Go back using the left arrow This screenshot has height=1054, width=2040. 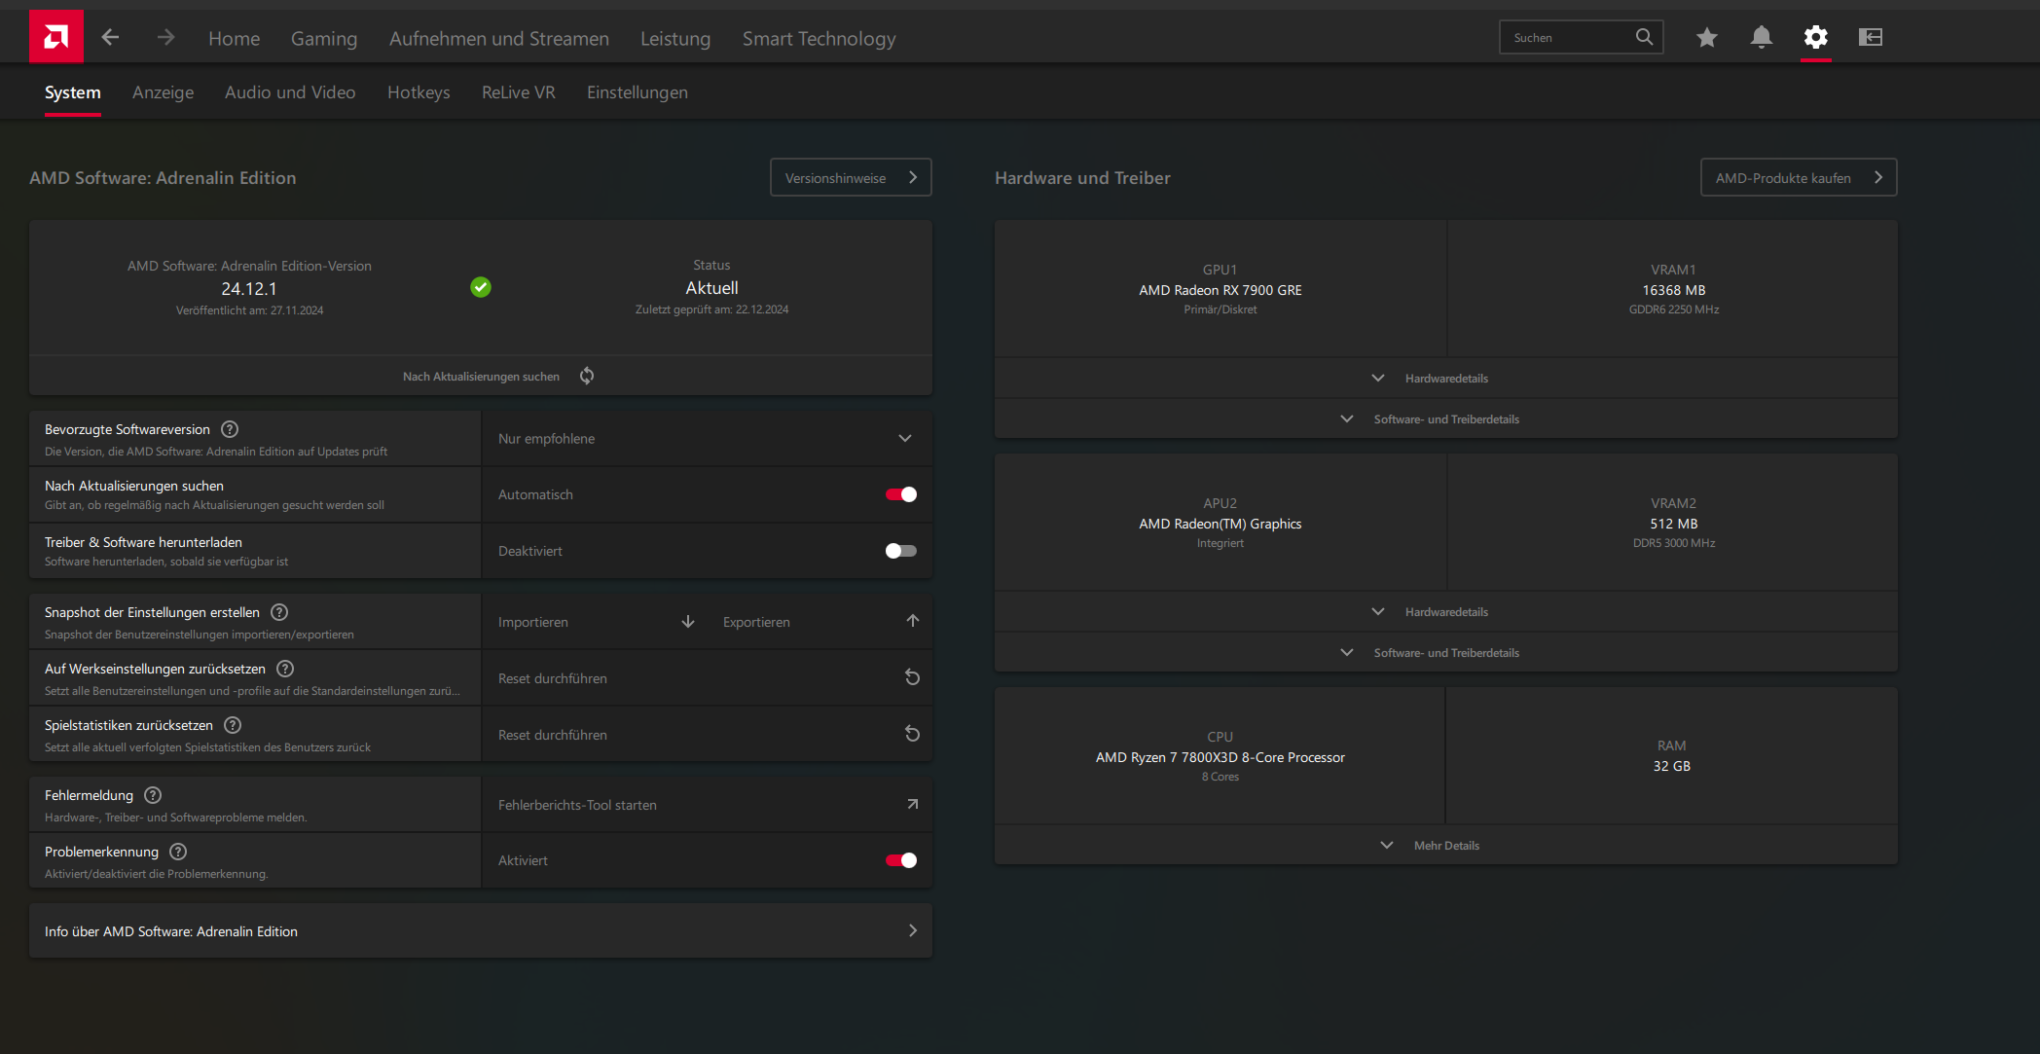111,37
